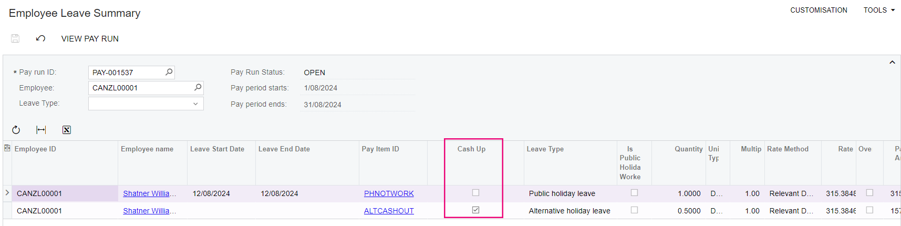901x226 pixels.
Task: Click the Save disk icon
Action: tap(15, 38)
